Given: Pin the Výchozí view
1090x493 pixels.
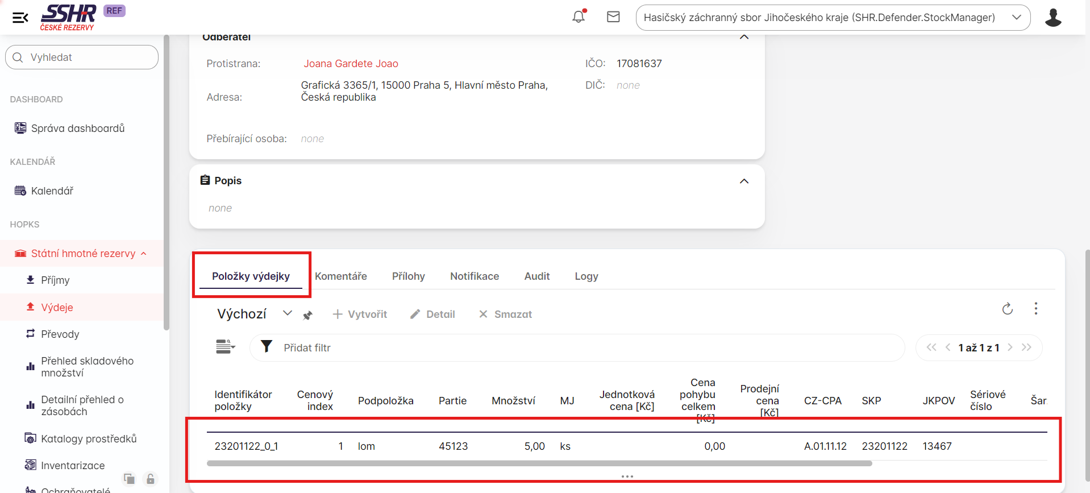Looking at the screenshot, I should pyautogui.click(x=307, y=315).
